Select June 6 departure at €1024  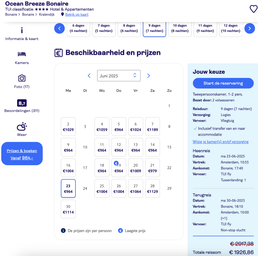(135, 127)
